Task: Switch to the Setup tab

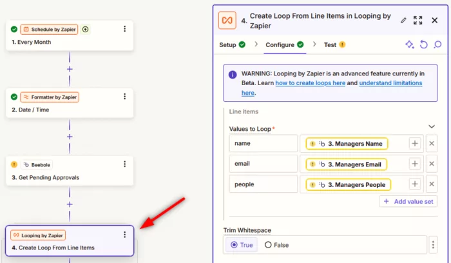Action: point(232,45)
